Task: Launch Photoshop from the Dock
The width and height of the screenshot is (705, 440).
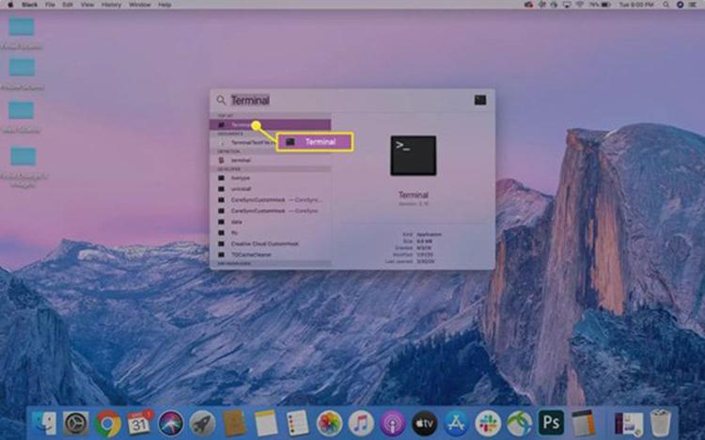Action: click(x=551, y=423)
